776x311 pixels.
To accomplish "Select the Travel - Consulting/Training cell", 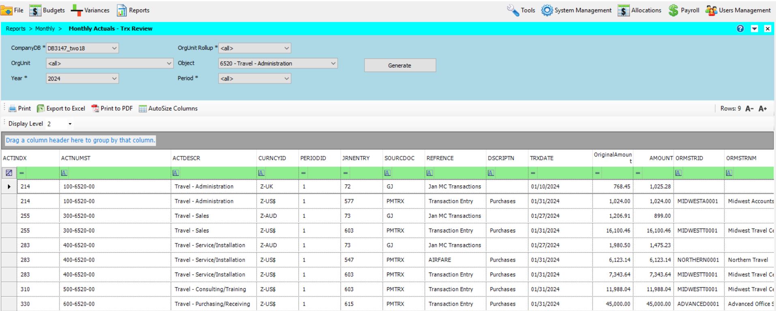I will [x=214, y=289].
